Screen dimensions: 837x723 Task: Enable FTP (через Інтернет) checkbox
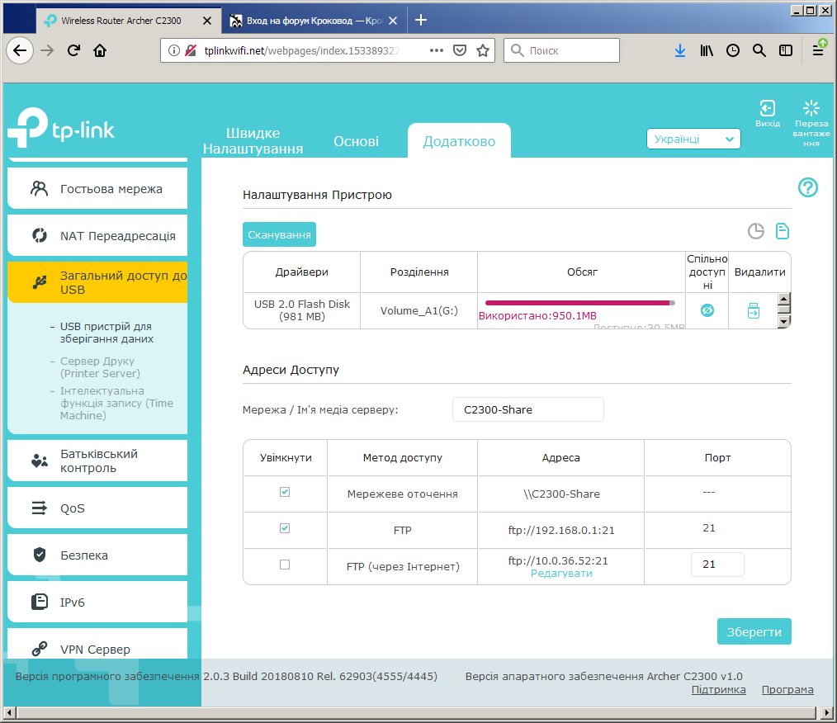285,565
